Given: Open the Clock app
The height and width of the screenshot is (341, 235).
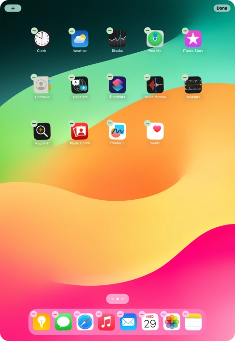Looking at the screenshot, I should (42, 39).
